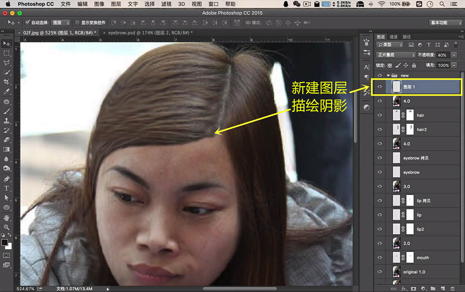Enable 显示变换控件 checkbox
Viewport: 465px width, 292px height.
tap(77, 23)
